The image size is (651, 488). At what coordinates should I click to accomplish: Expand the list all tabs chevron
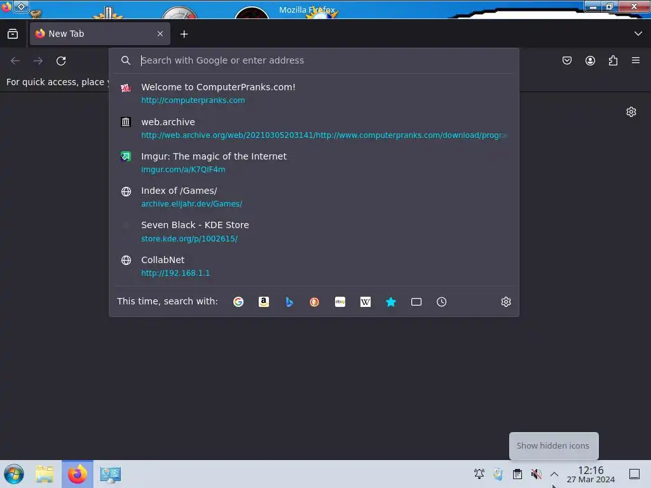pos(638,34)
